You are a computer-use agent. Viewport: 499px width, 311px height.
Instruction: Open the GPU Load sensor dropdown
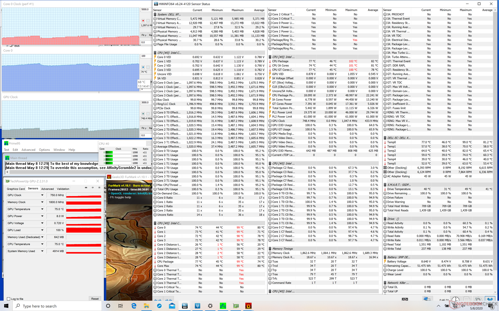point(42,230)
